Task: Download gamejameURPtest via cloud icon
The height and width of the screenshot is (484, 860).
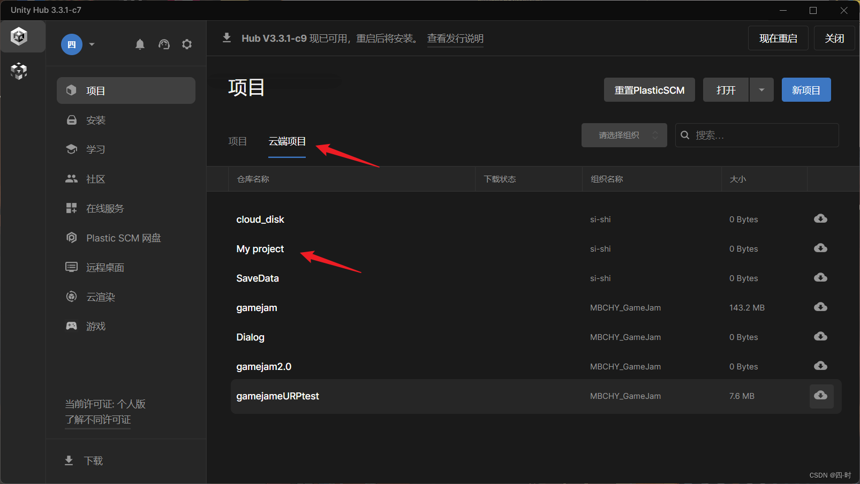Action: 821,396
